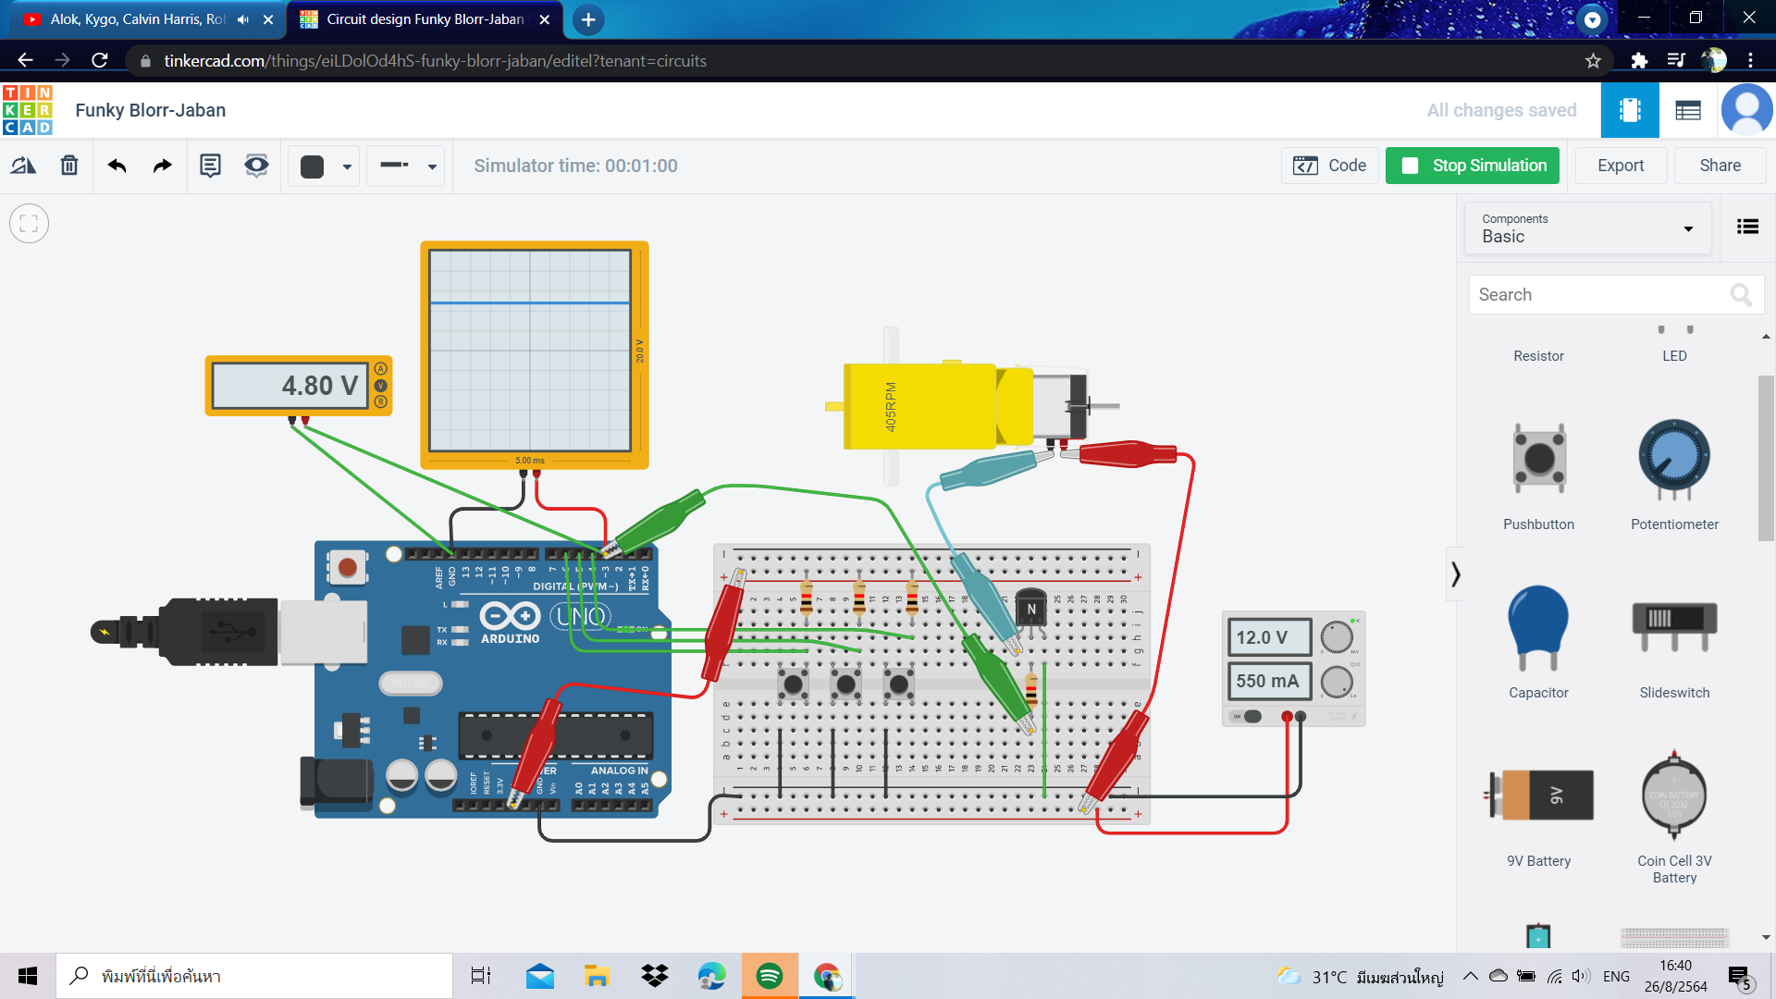The width and height of the screenshot is (1776, 999).
Task: Click the redo arrow
Action: tap(163, 166)
